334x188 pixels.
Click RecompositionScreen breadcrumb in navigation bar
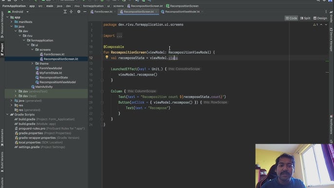[x=182, y=6]
